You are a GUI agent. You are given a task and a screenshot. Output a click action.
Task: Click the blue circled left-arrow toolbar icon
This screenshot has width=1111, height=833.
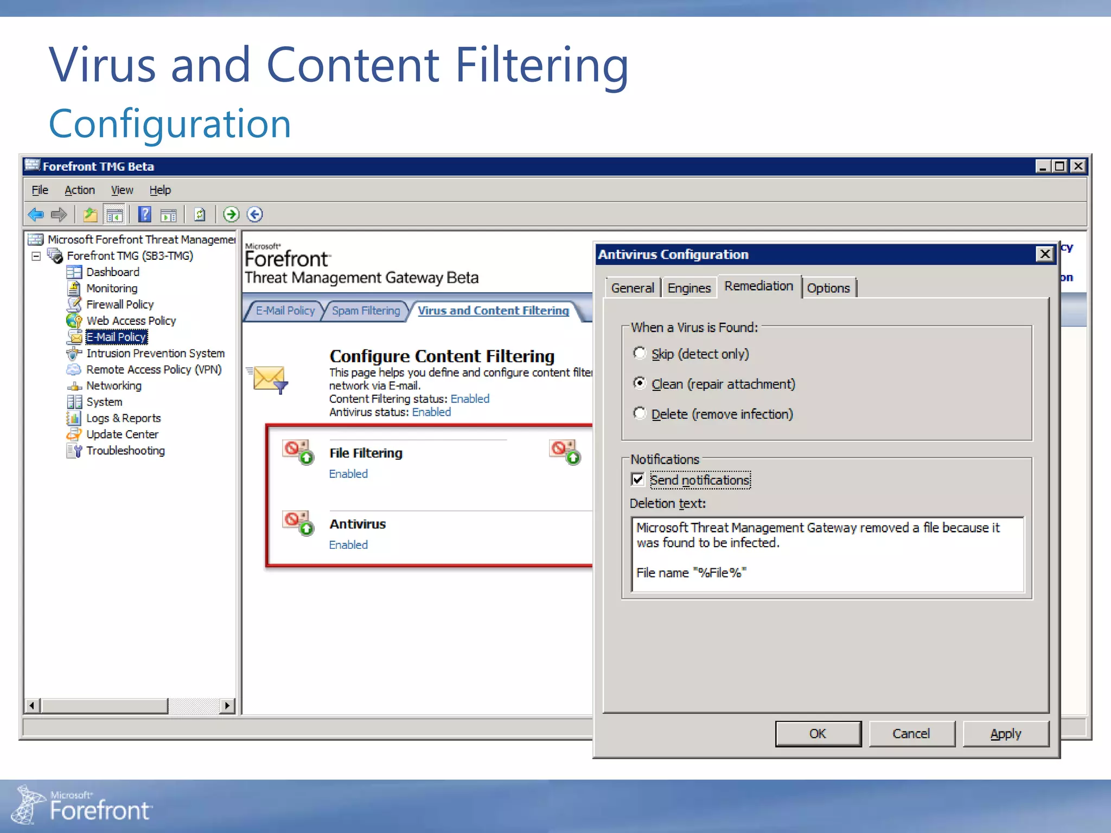[255, 215]
